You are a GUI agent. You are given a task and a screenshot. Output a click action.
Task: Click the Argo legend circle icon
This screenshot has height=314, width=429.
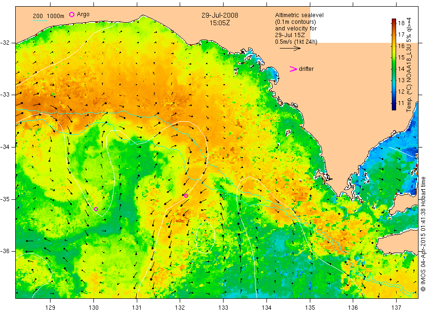(71, 15)
